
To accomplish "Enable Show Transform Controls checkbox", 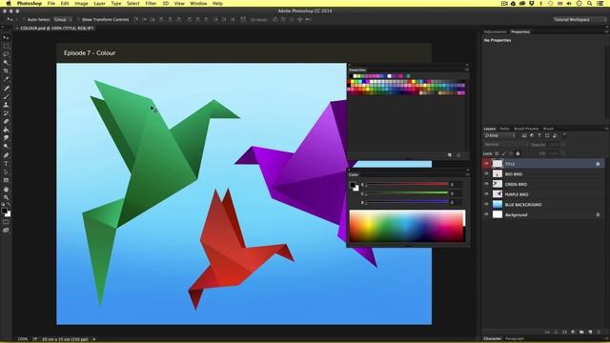I will [x=78, y=19].
